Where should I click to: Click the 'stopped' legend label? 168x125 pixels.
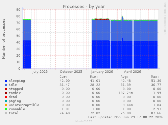(x=16, y=89)
